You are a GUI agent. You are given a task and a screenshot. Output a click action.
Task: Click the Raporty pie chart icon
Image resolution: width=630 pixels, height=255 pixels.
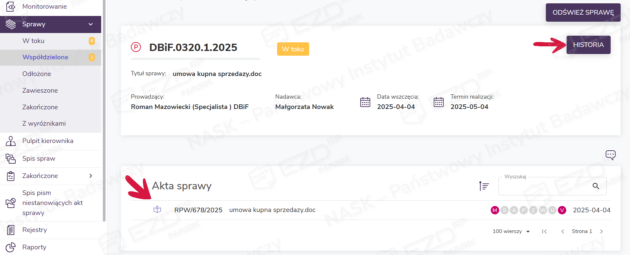(x=11, y=247)
